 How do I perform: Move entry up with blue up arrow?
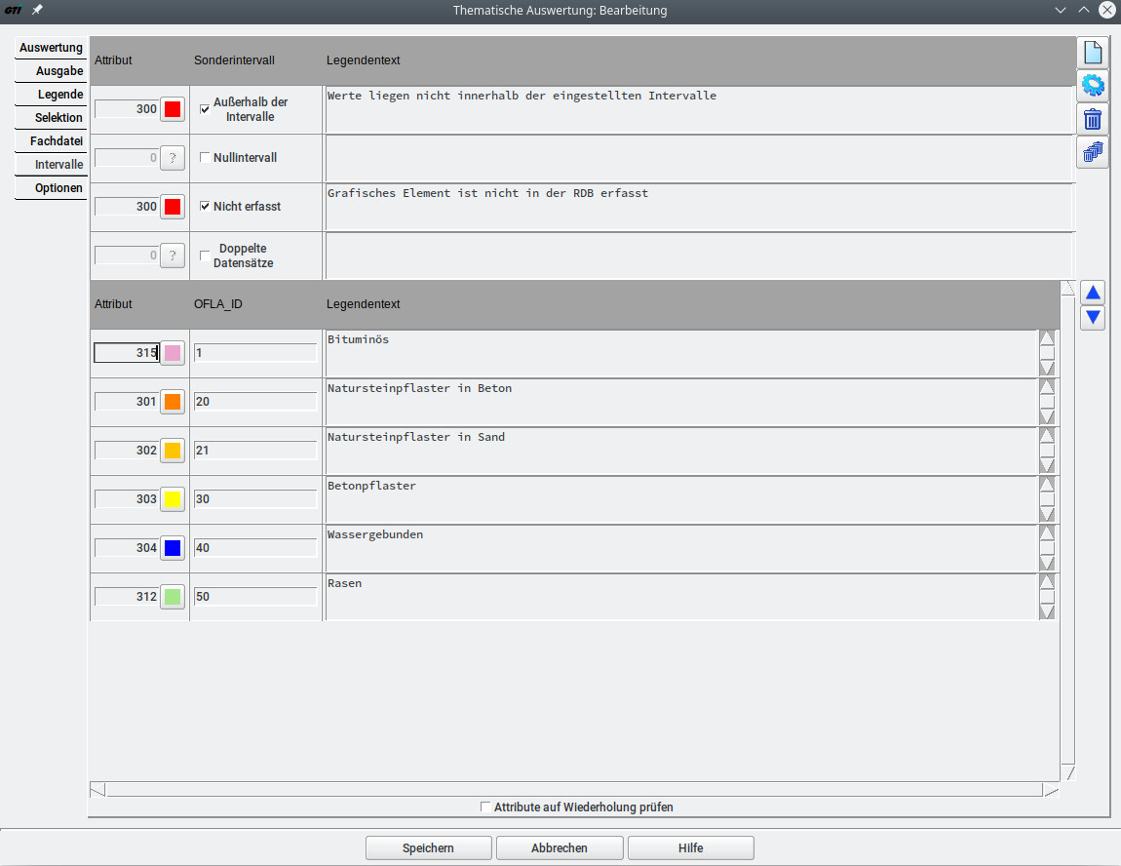(x=1093, y=293)
